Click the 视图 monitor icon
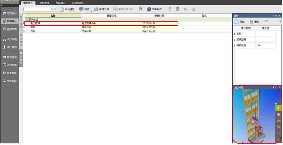Screen dimensions: 283x145 pyautogui.click(x=81, y=9)
